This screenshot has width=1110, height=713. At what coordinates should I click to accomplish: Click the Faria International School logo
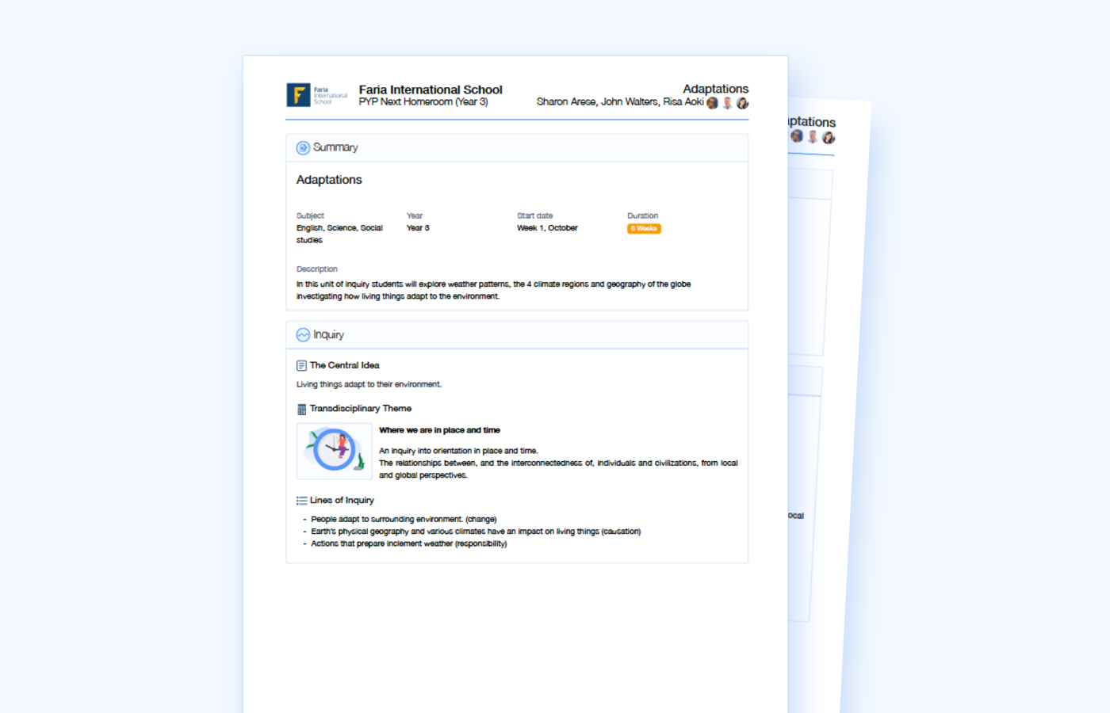pos(316,95)
